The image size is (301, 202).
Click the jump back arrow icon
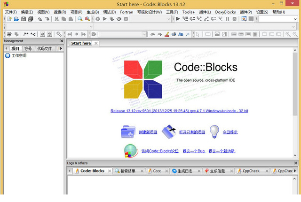point(152,34)
